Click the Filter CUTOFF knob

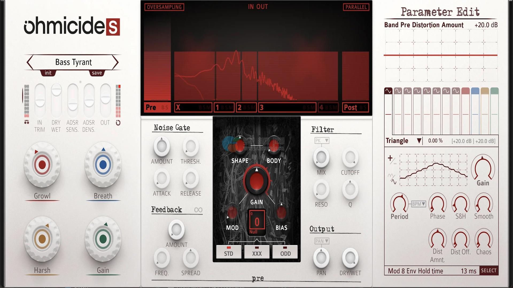coord(350,157)
